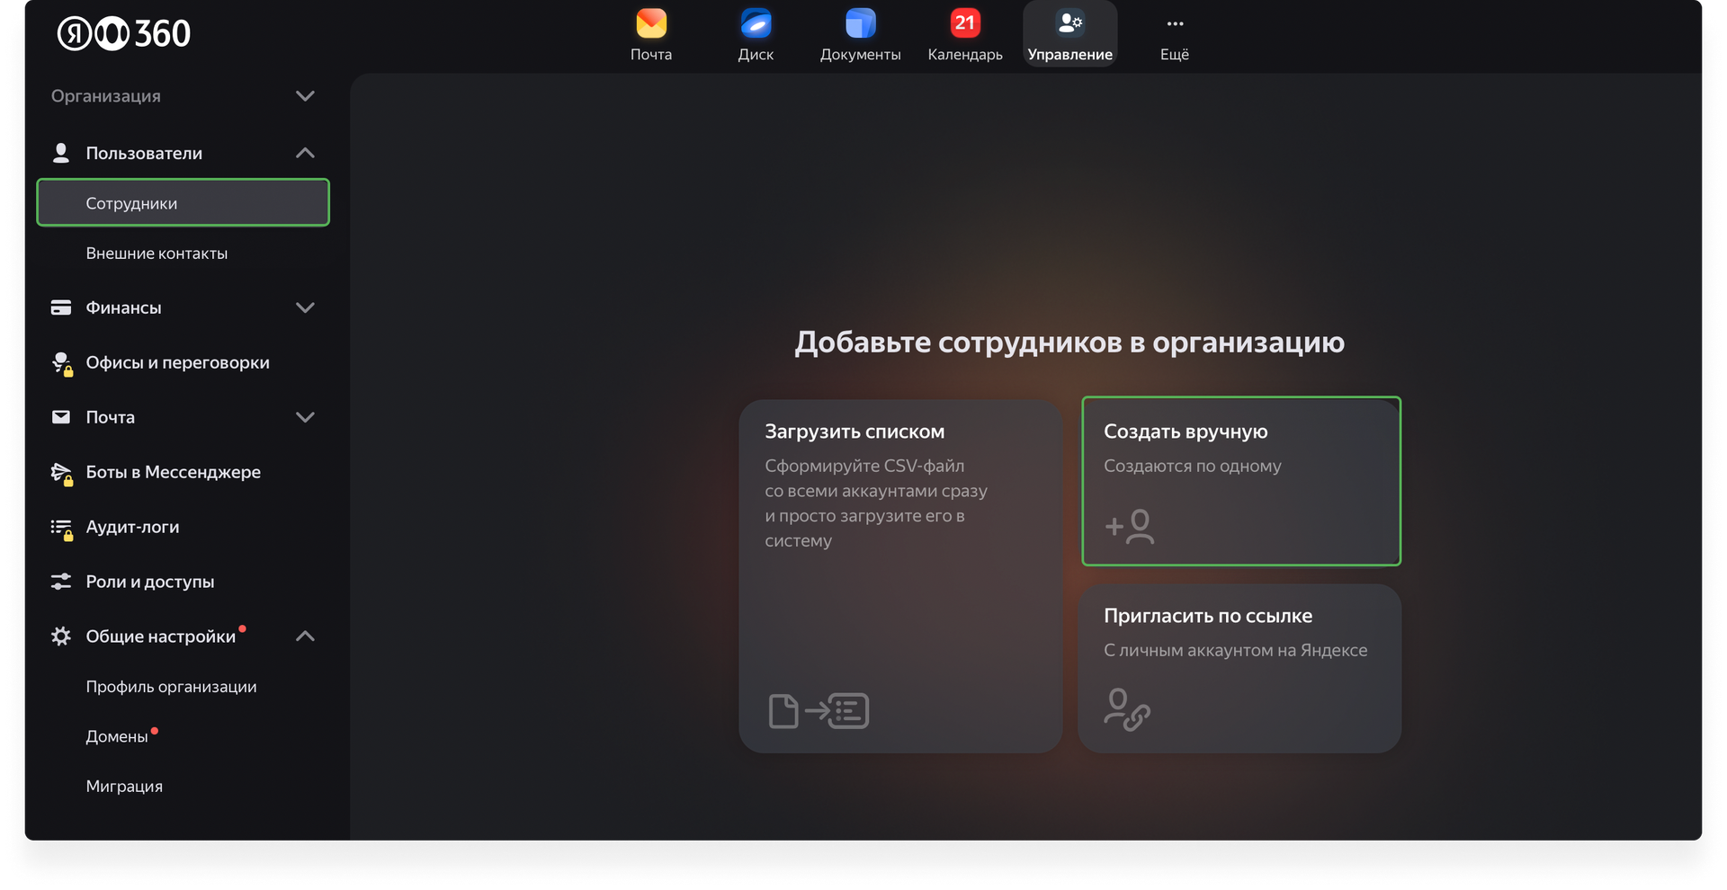Open Боты в Мессенджере via its icon
This screenshot has width=1727, height=890.
pyautogui.click(x=60, y=471)
